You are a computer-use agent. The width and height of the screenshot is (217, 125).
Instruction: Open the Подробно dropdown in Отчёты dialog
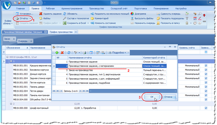(x=117, y=53)
